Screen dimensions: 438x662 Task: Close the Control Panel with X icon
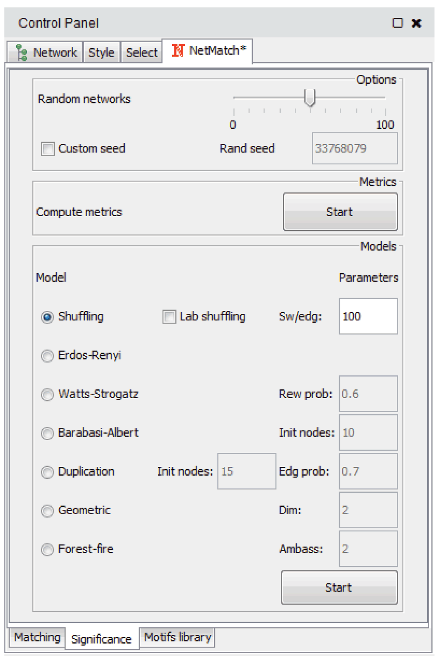[x=417, y=23]
